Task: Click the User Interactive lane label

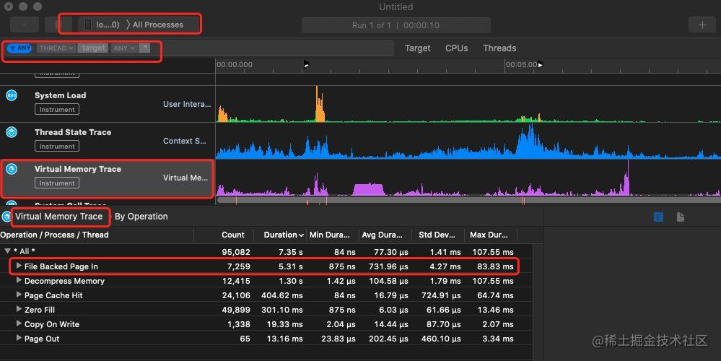Action: tap(187, 104)
